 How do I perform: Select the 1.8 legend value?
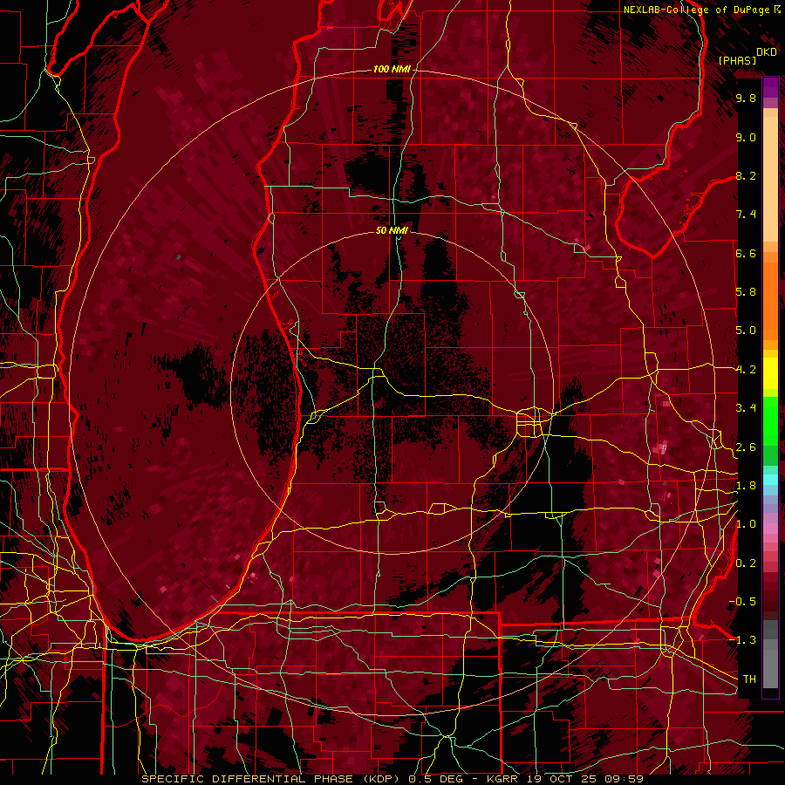[746, 486]
